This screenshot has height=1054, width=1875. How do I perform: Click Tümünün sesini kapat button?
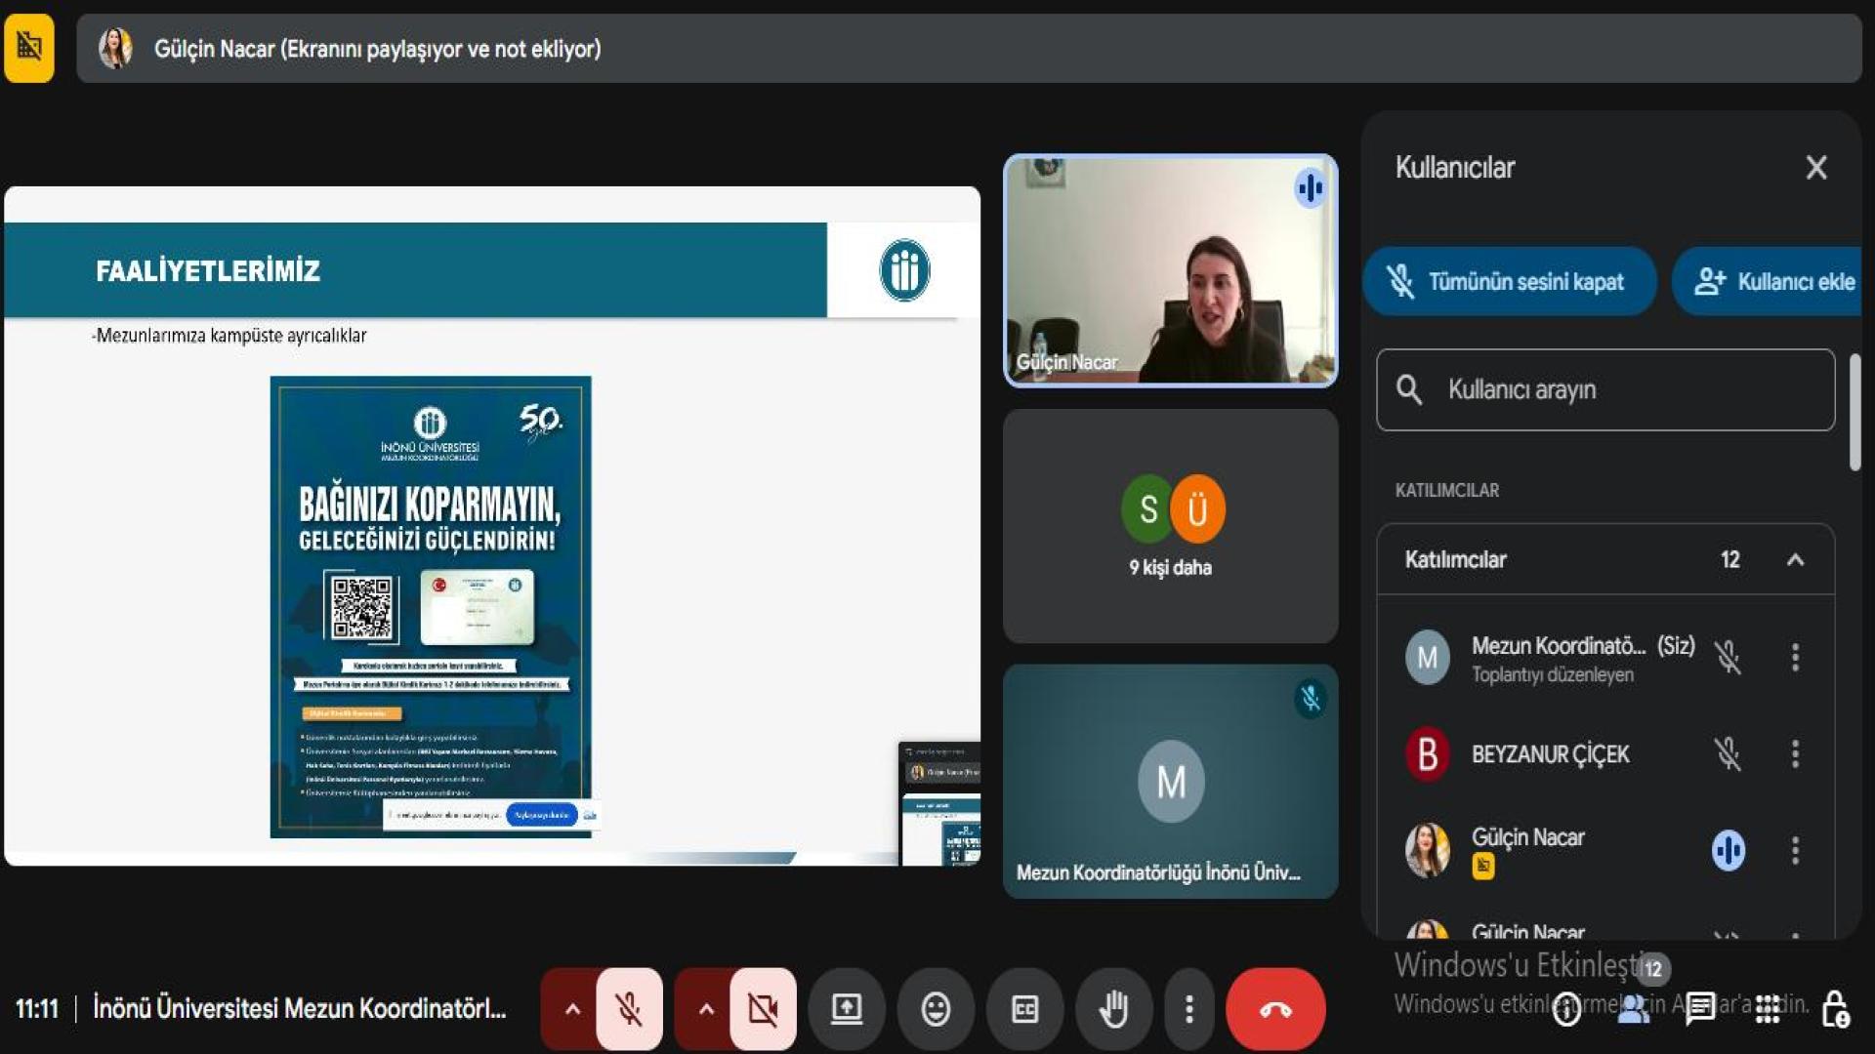coord(1509,282)
